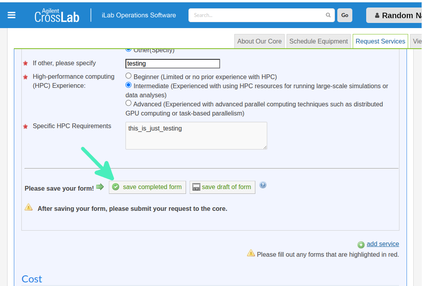Select Advanced HPC experience option
422x286 pixels.
click(x=128, y=103)
